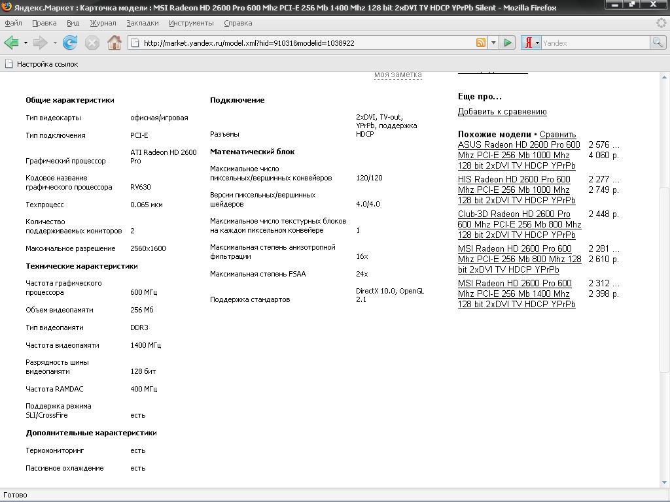Go to the Home page icon
Screen dimensions: 670x502
(x=114, y=42)
